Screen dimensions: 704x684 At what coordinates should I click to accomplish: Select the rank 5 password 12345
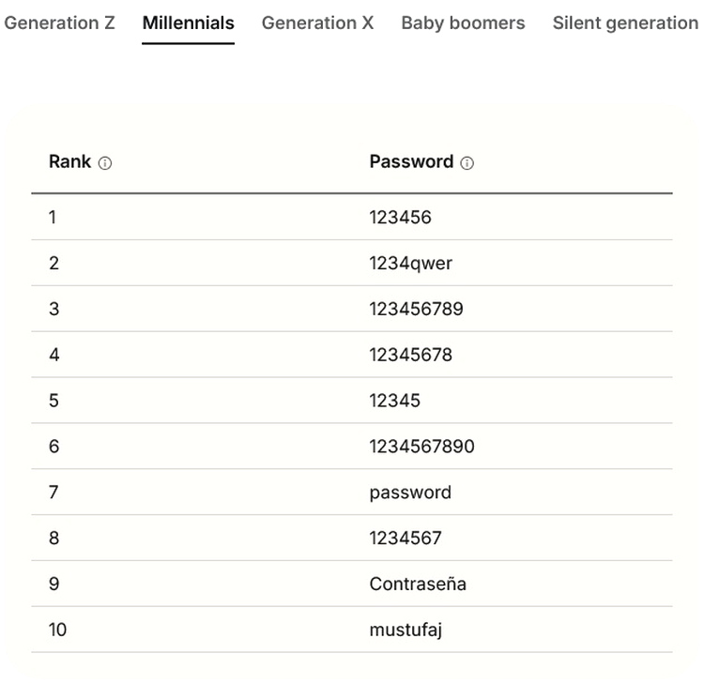(x=394, y=401)
